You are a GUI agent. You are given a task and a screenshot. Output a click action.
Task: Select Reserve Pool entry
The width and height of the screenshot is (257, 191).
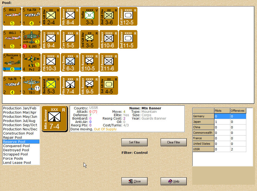point(21,142)
